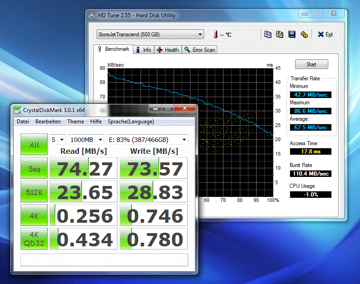The height and width of the screenshot is (284, 360).
Task: Click the Seq write result 73.57
Action: (x=154, y=168)
